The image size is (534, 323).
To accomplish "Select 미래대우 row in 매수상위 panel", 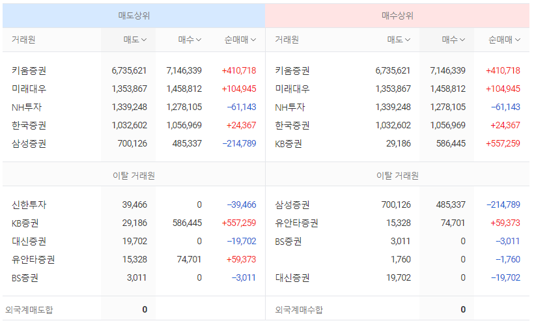I will pos(397,89).
